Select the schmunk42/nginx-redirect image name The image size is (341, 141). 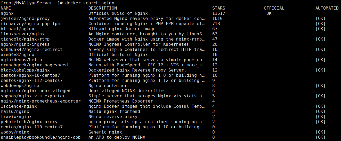pos(32,49)
